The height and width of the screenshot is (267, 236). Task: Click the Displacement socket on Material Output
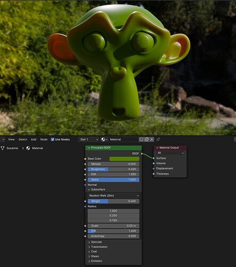(x=153, y=168)
